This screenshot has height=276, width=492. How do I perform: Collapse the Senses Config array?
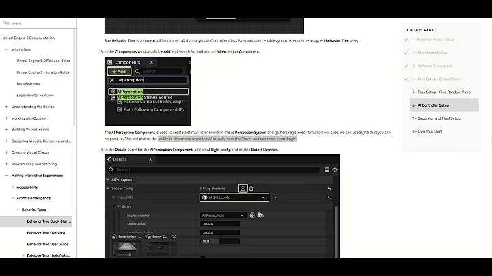pos(108,189)
